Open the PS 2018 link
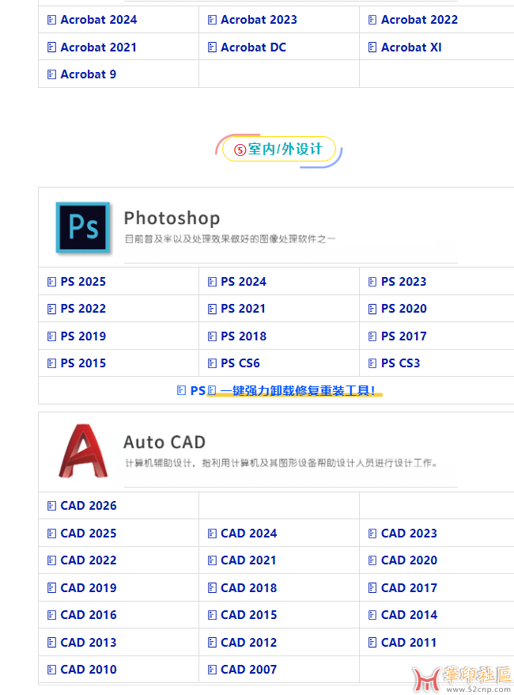 [x=244, y=336]
